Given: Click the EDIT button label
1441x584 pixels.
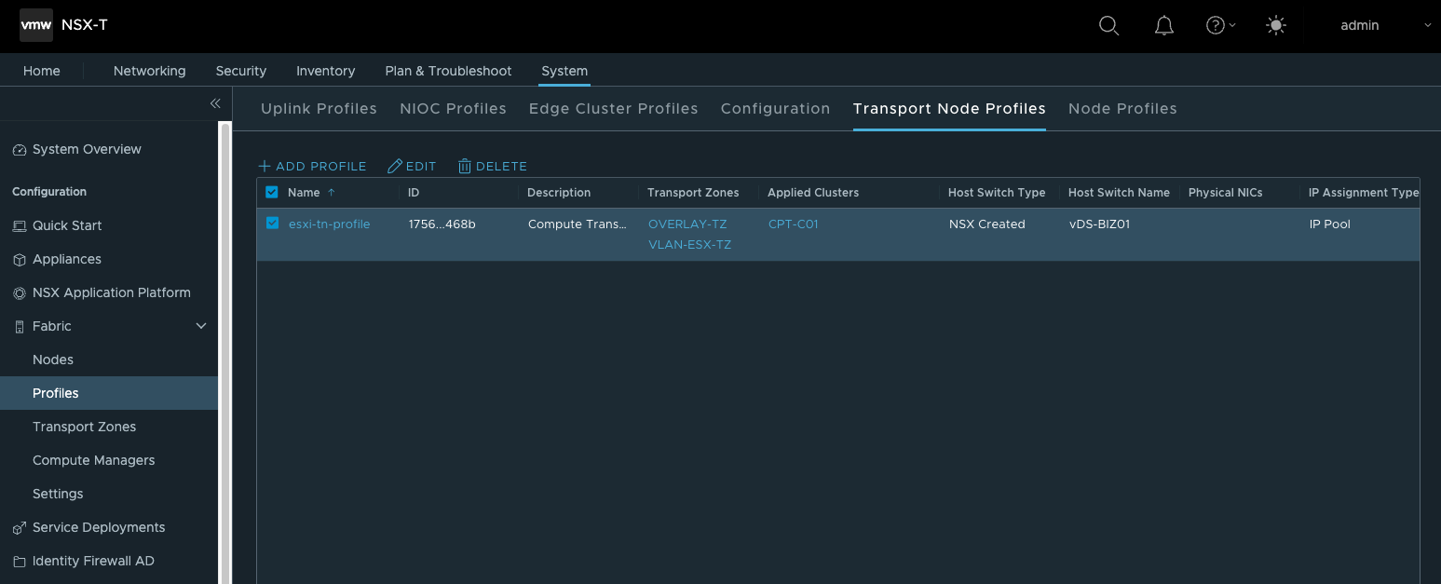Looking at the screenshot, I should click(x=421, y=166).
